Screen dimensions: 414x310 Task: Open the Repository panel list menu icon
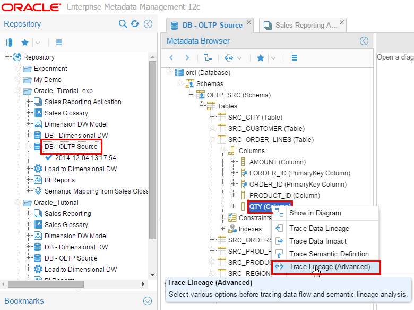tap(59, 43)
